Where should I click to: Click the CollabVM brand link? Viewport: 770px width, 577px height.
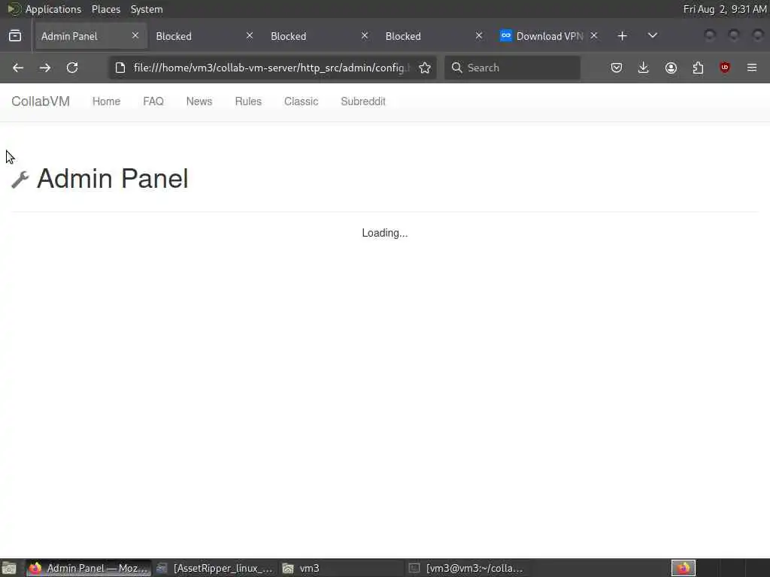(41, 101)
